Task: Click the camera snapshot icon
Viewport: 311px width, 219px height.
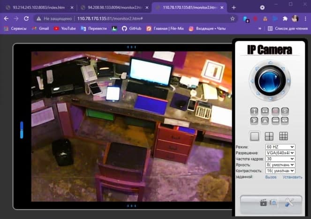Action: [x=273, y=203]
